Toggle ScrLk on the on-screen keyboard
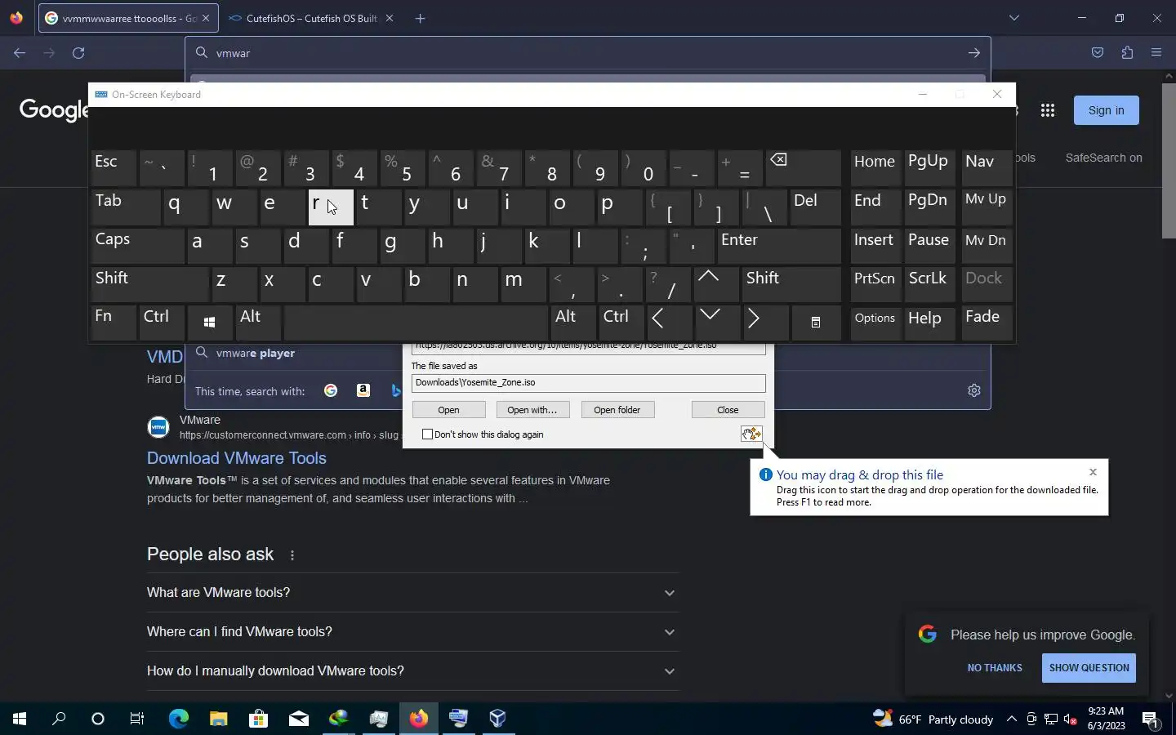This screenshot has width=1176, height=735. (929, 283)
